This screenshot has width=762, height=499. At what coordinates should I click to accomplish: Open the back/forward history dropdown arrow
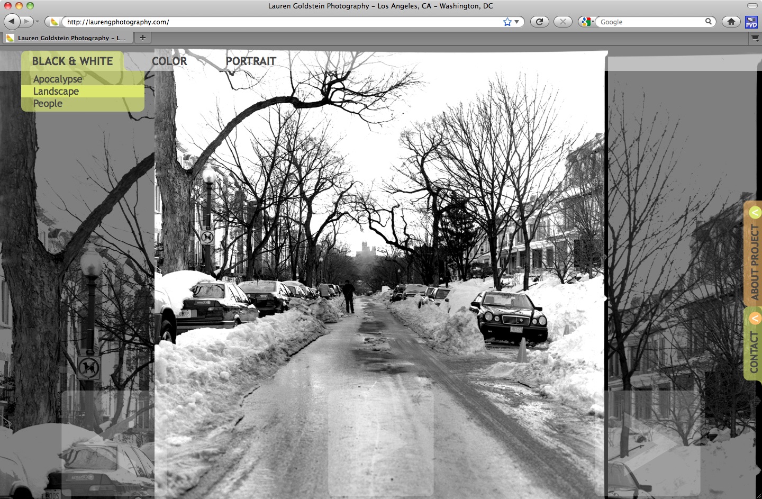tap(37, 22)
